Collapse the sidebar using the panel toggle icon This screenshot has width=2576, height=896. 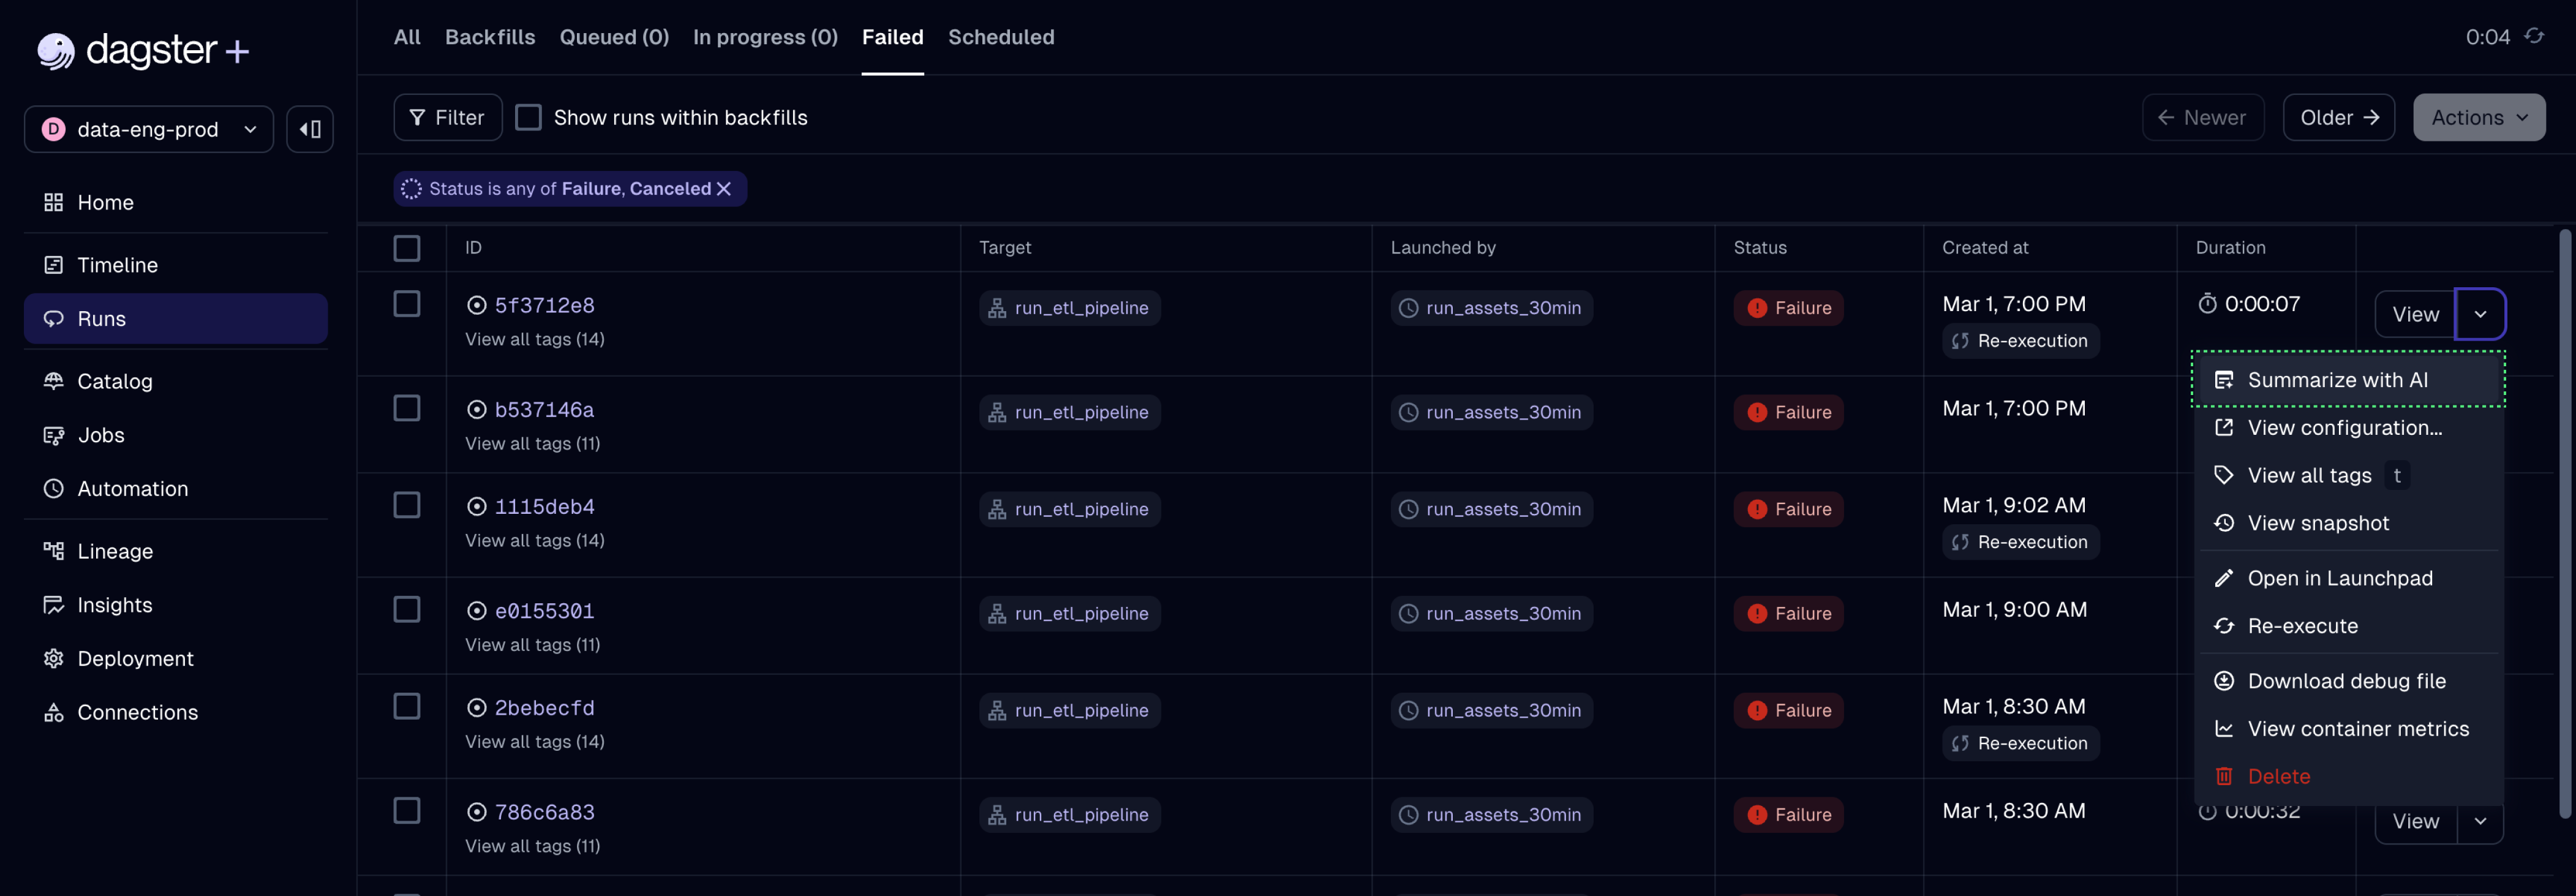tap(310, 128)
